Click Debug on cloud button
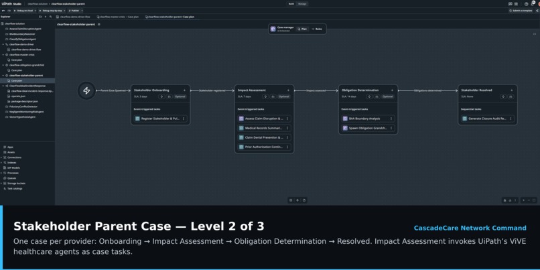 click(x=23, y=11)
